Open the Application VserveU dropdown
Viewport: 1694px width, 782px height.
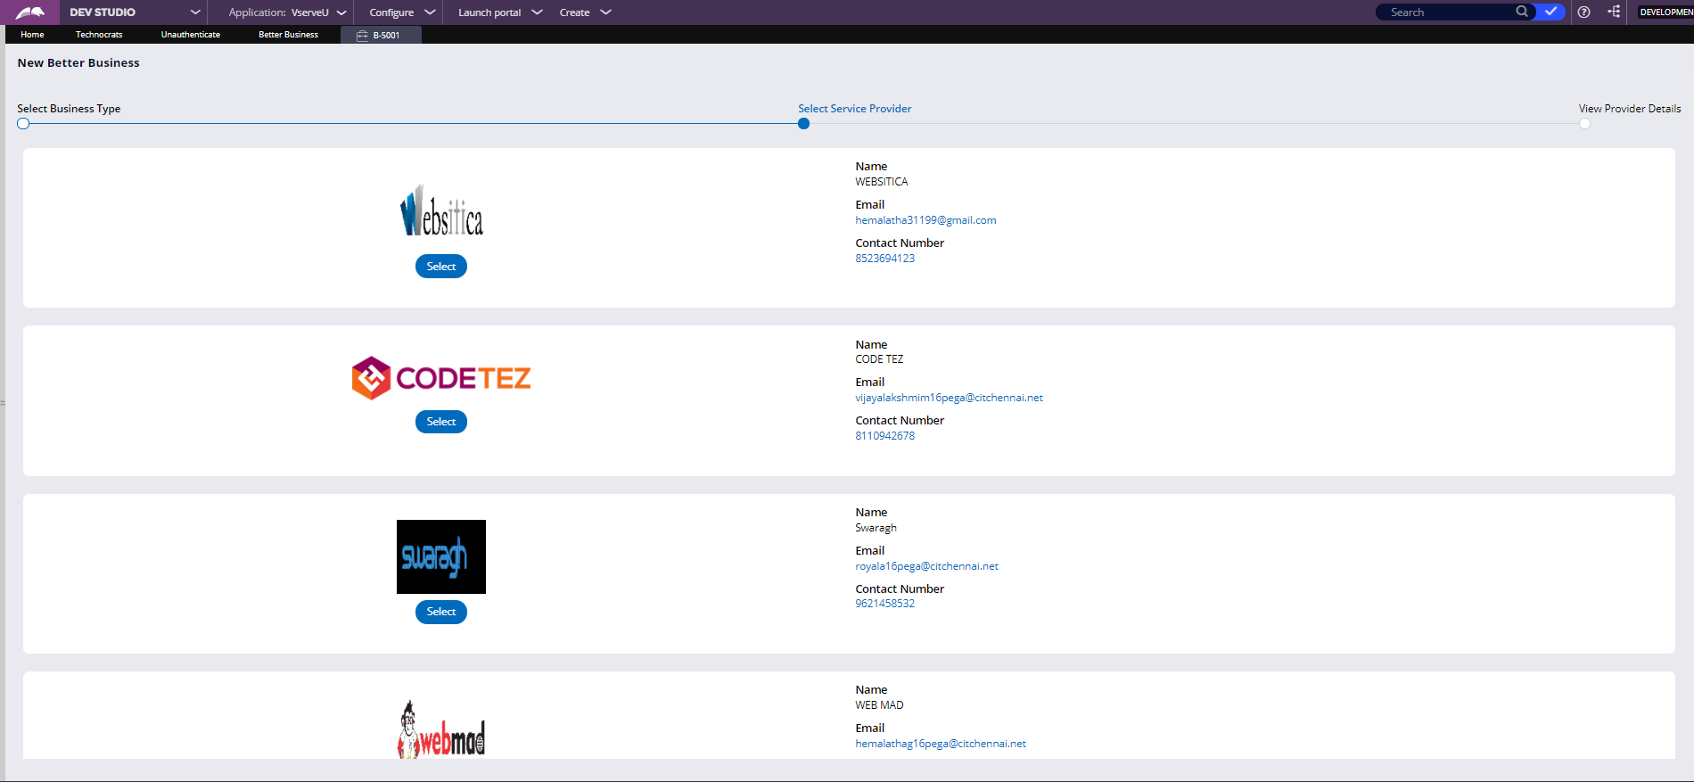point(287,12)
